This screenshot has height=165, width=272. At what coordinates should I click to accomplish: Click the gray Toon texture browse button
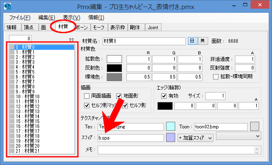(x=255, y=126)
